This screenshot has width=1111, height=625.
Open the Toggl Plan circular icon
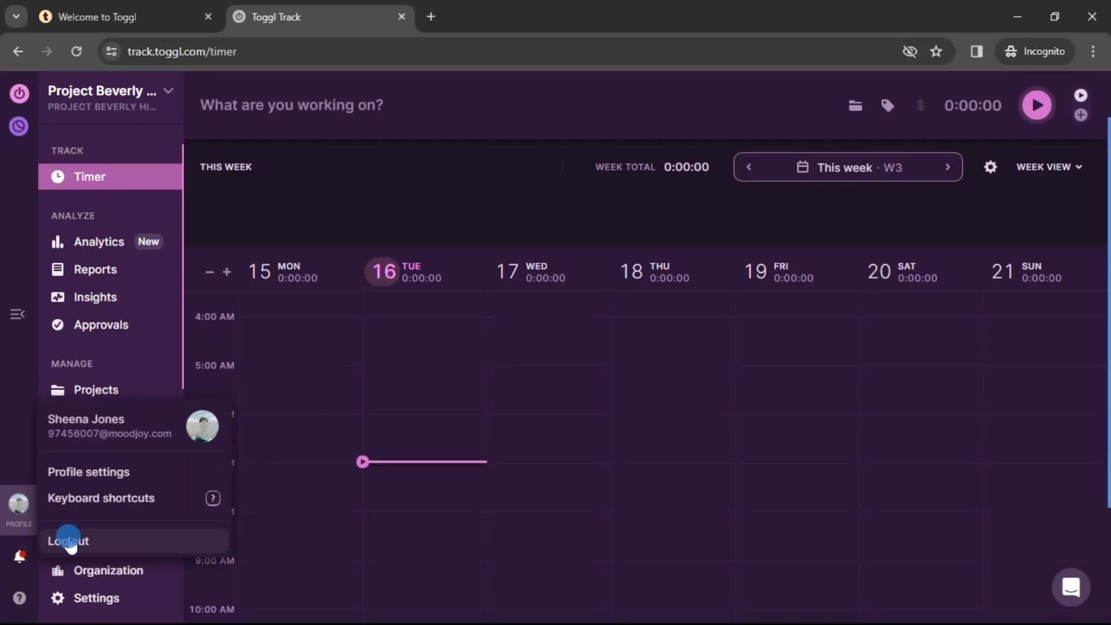tap(19, 126)
